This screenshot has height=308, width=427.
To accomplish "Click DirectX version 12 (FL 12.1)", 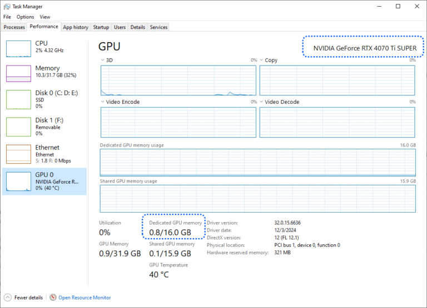I will (x=286, y=238).
